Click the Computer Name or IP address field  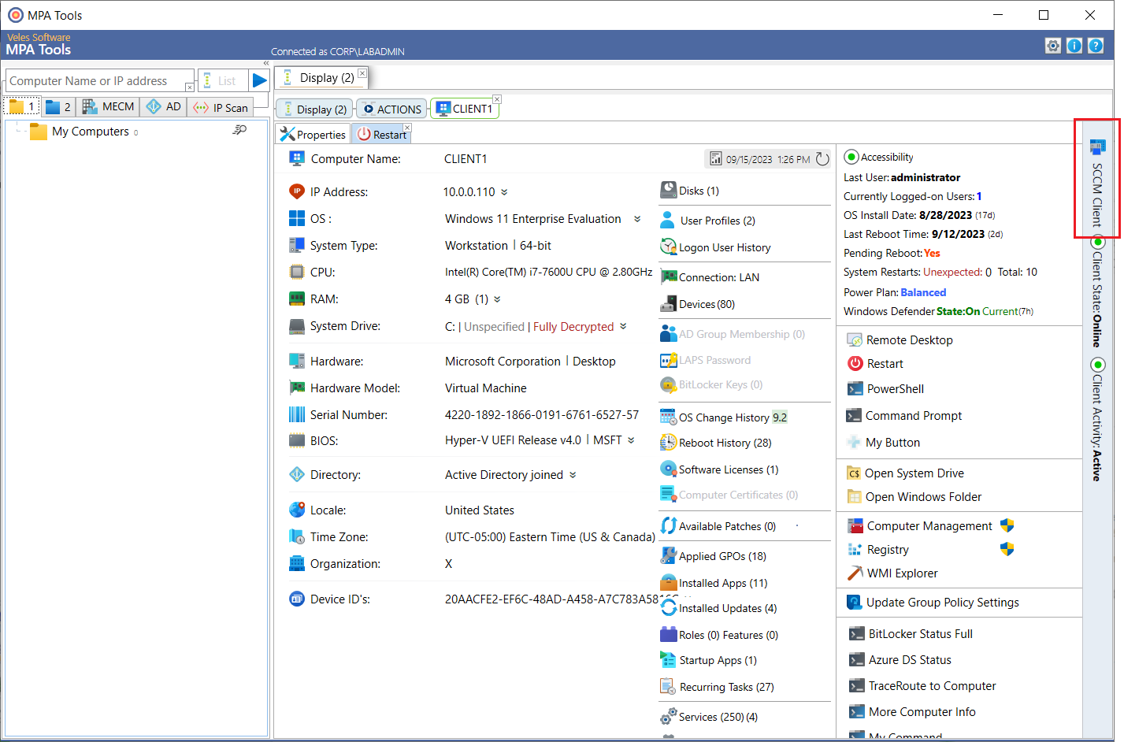click(x=99, y=80)
